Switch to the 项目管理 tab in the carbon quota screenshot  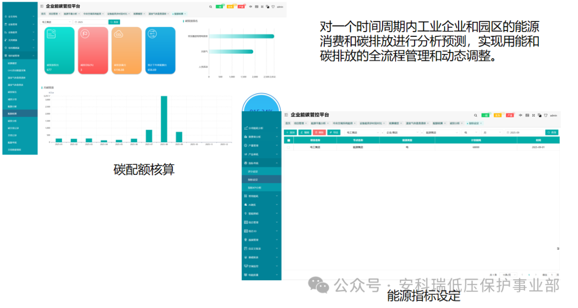tap(54, 13)
